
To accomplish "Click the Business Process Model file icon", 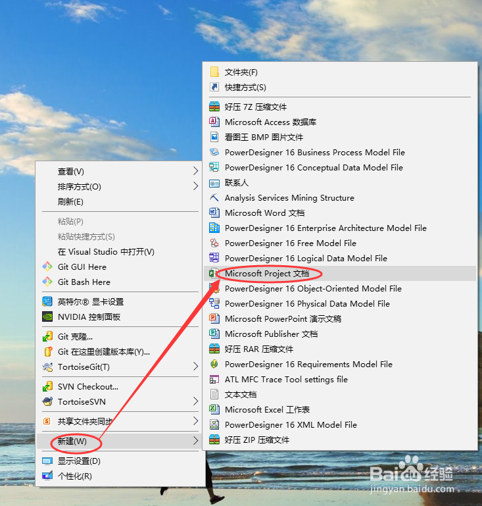I will click(214, 152).
